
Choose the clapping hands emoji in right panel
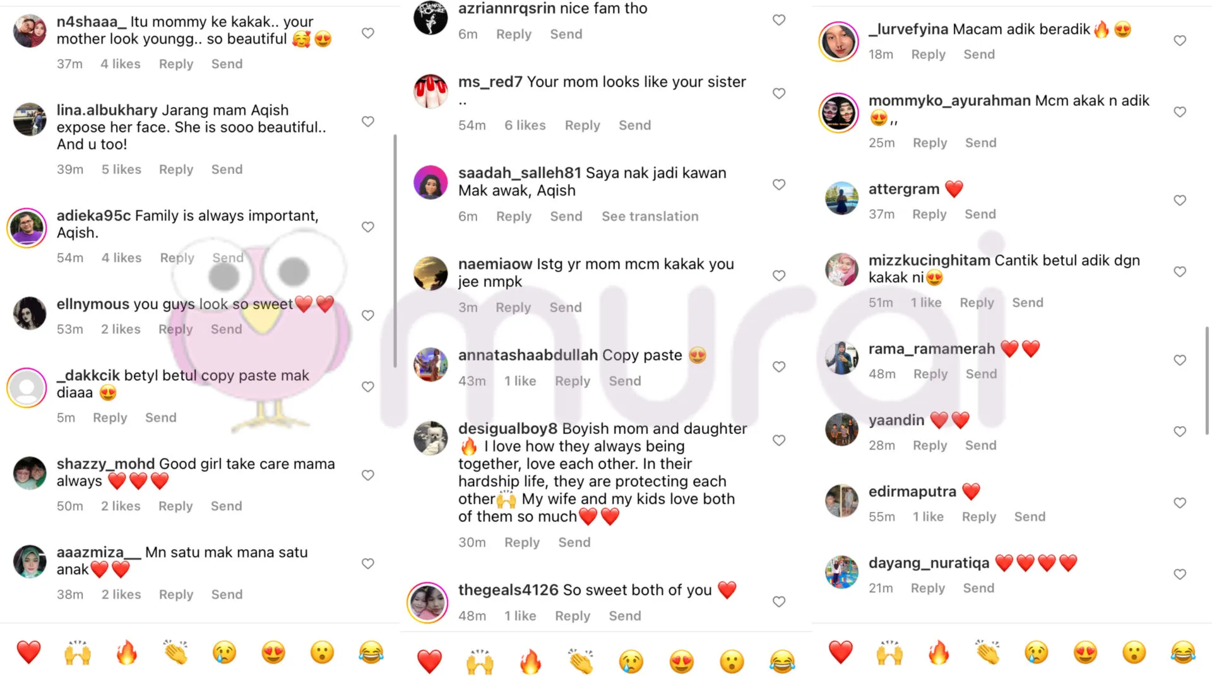pyautogui.click(x=987, y=653)
